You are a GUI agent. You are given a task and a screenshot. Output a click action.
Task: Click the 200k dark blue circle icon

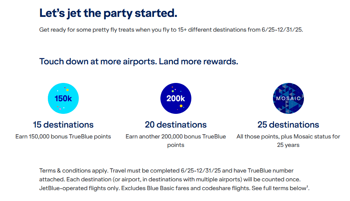[176, 99]
